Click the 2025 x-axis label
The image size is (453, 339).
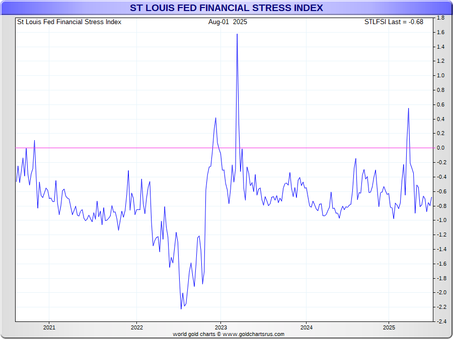point(389,327)
